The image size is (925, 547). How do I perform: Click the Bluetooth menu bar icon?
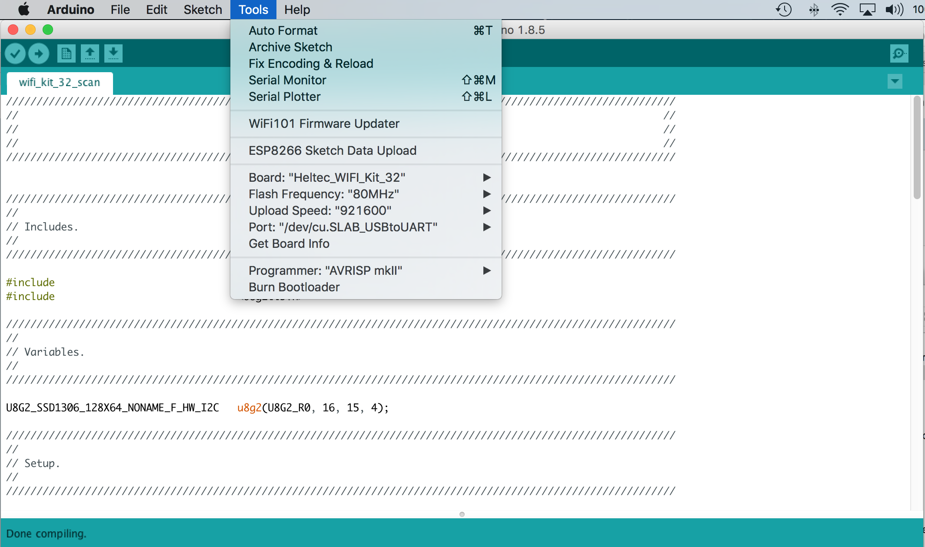(814, 10)
